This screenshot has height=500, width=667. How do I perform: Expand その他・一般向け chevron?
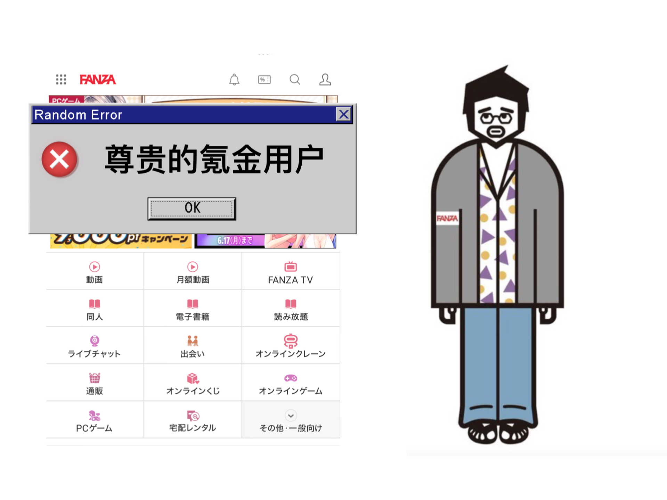tap(291, 416)
